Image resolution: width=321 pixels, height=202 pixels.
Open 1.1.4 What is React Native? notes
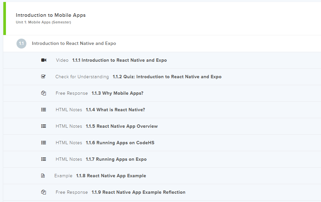tap(115, 110)
